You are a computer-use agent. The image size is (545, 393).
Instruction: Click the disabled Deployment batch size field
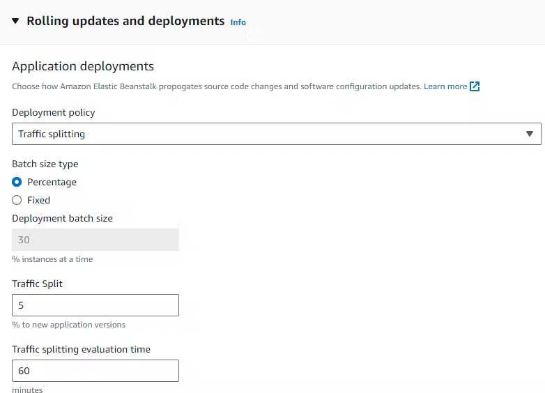(95, 240)
